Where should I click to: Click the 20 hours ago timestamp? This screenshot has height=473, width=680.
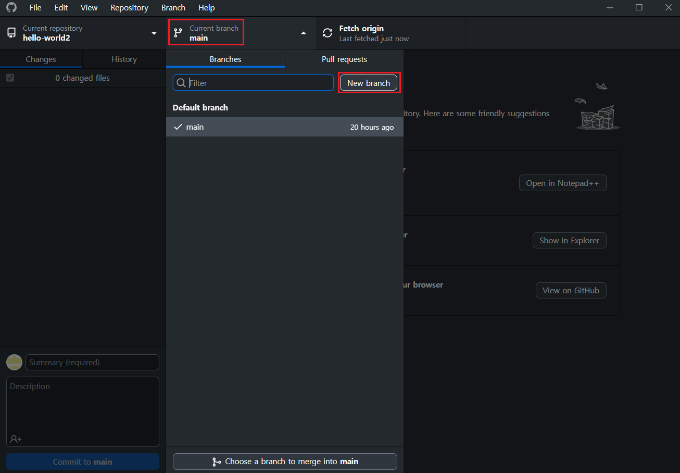(372, 127)
